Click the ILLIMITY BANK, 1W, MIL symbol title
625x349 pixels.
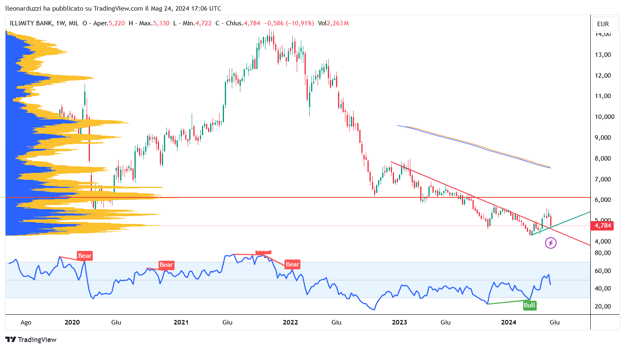(x=44, y=23)
